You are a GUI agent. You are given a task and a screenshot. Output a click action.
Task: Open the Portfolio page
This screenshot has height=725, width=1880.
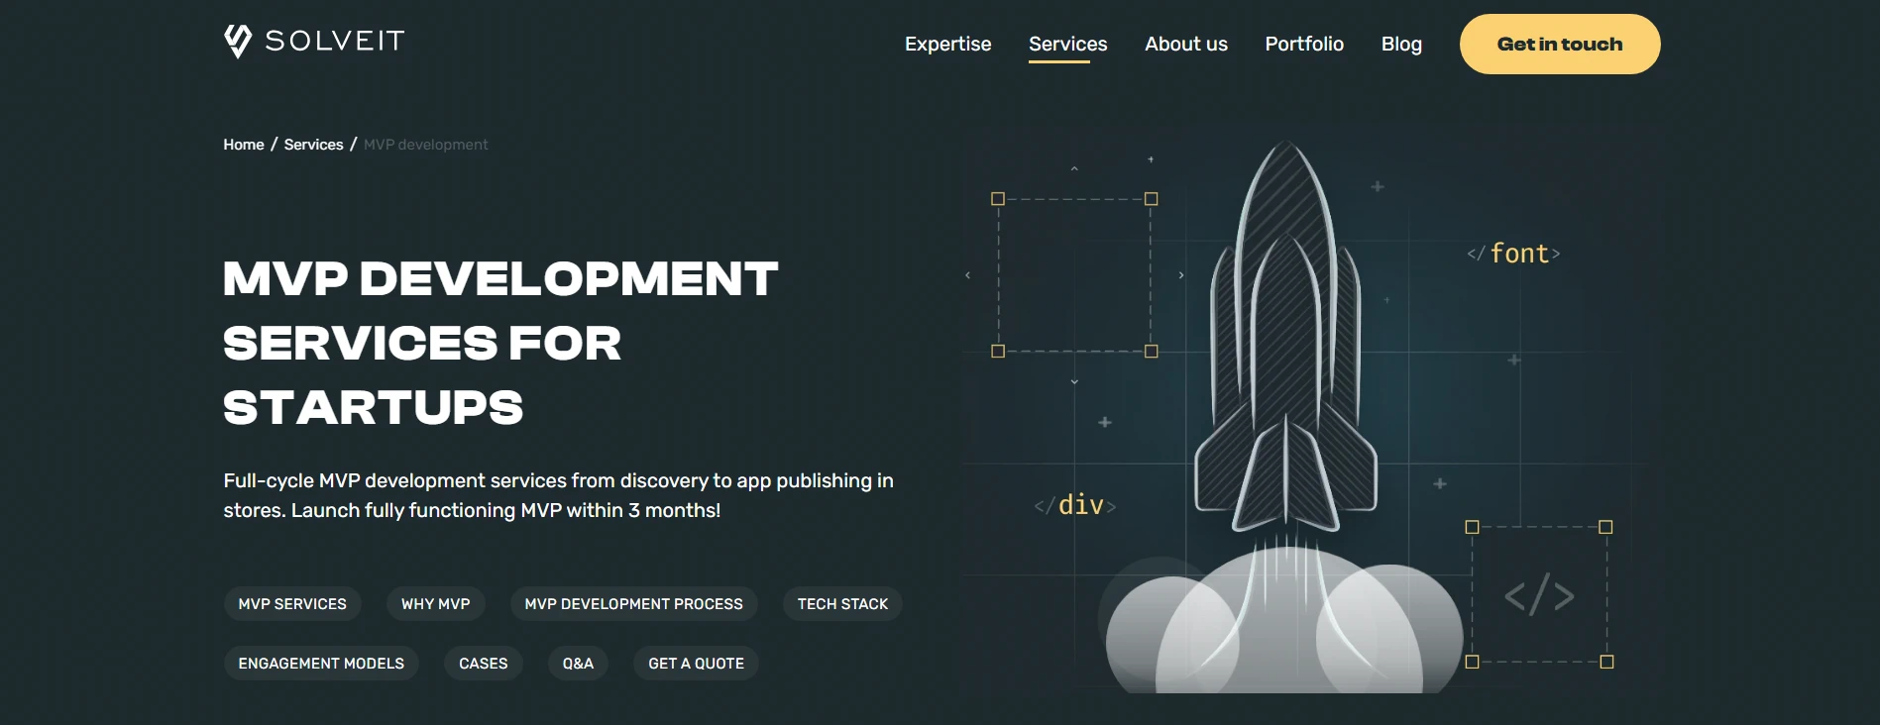click(1303, 44)
